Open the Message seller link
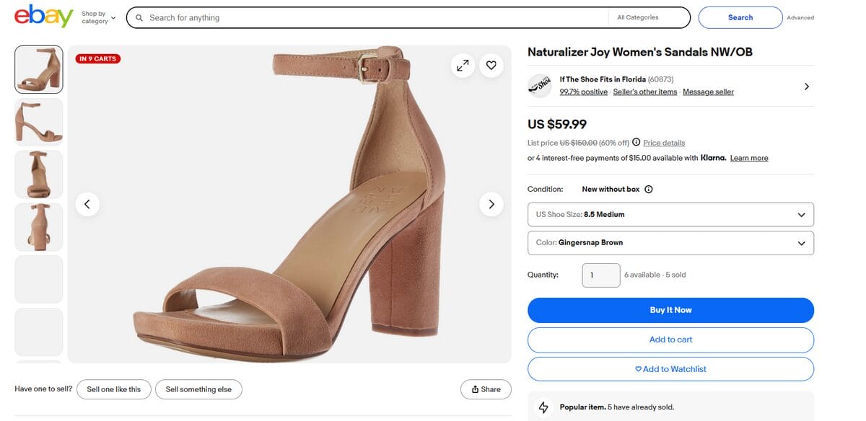The width and height of the screenshot is (866, 421). tap(708, 92)
